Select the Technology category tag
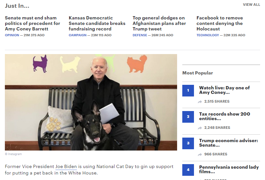Image resolution: width=265 pixels, height=180 pixels. [x=208, y=35]
